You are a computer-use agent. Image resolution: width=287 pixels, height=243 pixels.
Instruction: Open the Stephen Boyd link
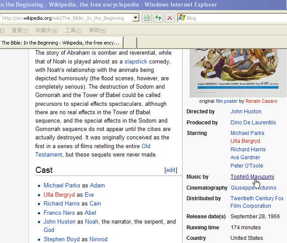[x=62, y=239]
